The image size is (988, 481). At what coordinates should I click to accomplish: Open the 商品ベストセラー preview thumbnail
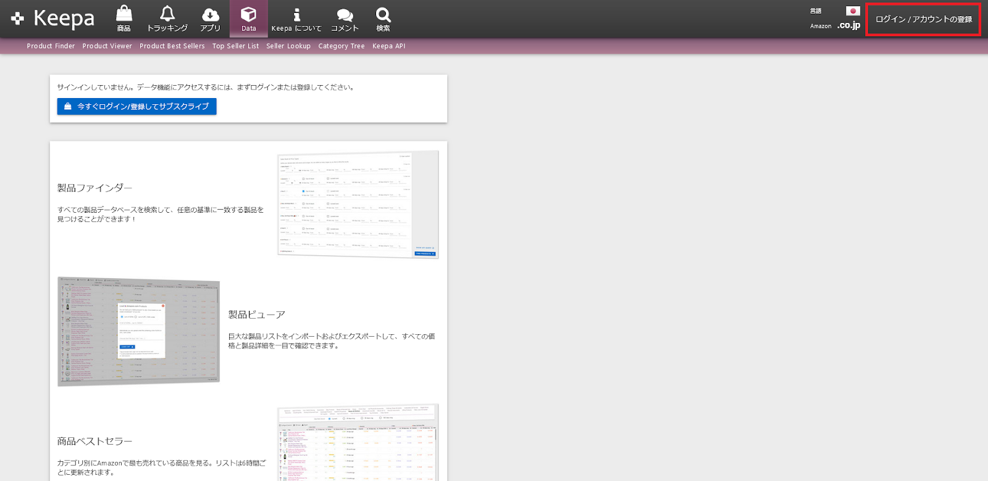coord(358,443)
